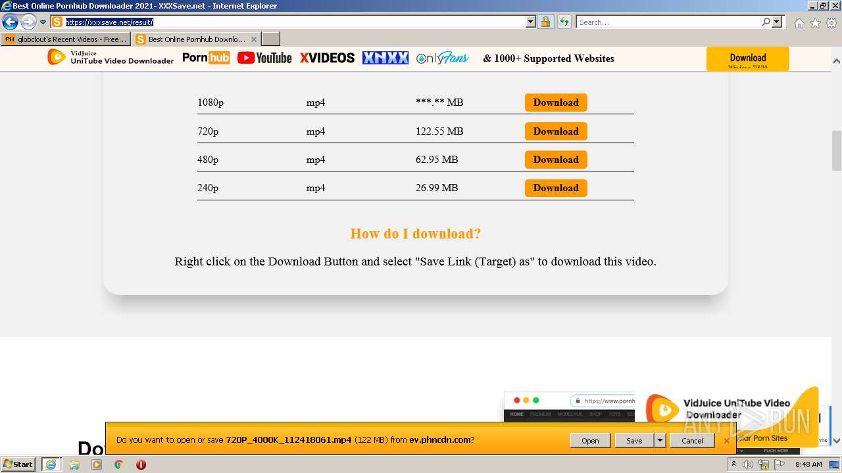This screenshot has height=473, width=842.
Task: Click the XNXX logo in the banner
Action: point(385,58)
